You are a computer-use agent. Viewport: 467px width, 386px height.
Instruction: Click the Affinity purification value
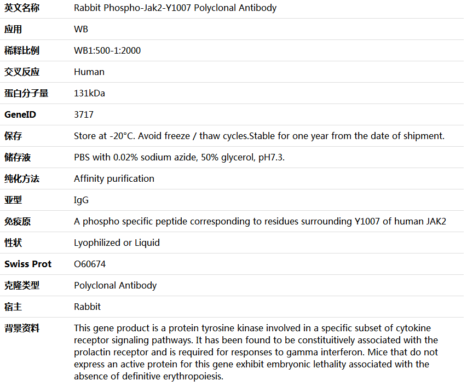(114, 178)
